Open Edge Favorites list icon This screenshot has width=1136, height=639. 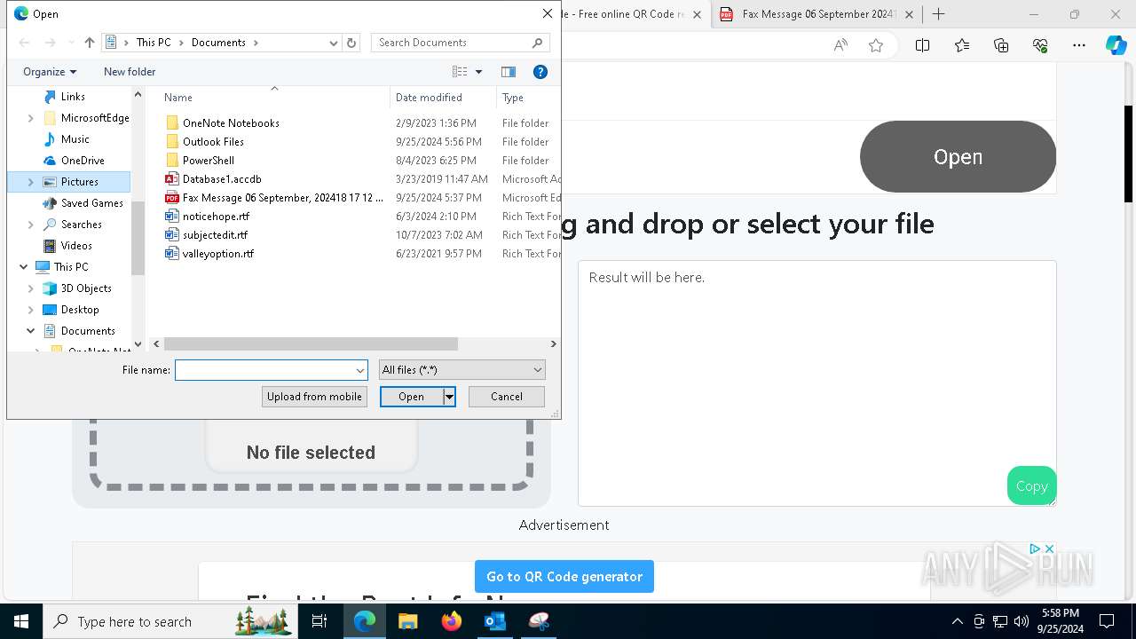(x=962, y=45)
